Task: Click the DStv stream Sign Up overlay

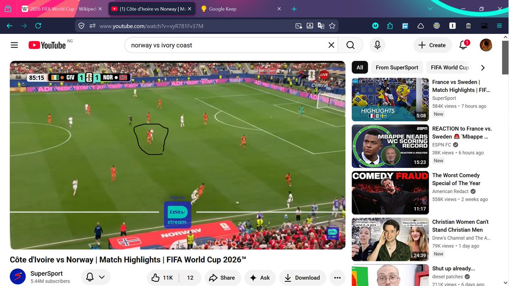Action: tap(177, 212)
